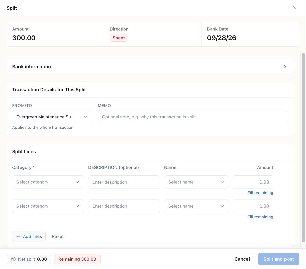The height and width of the screenshot is (269, 306).
Task: Open the first line Select name dropdown
Action: point(196,182)
